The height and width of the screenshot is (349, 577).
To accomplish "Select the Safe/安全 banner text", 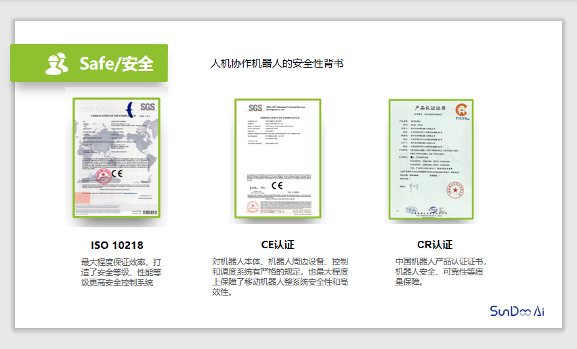I will [116, 64].
